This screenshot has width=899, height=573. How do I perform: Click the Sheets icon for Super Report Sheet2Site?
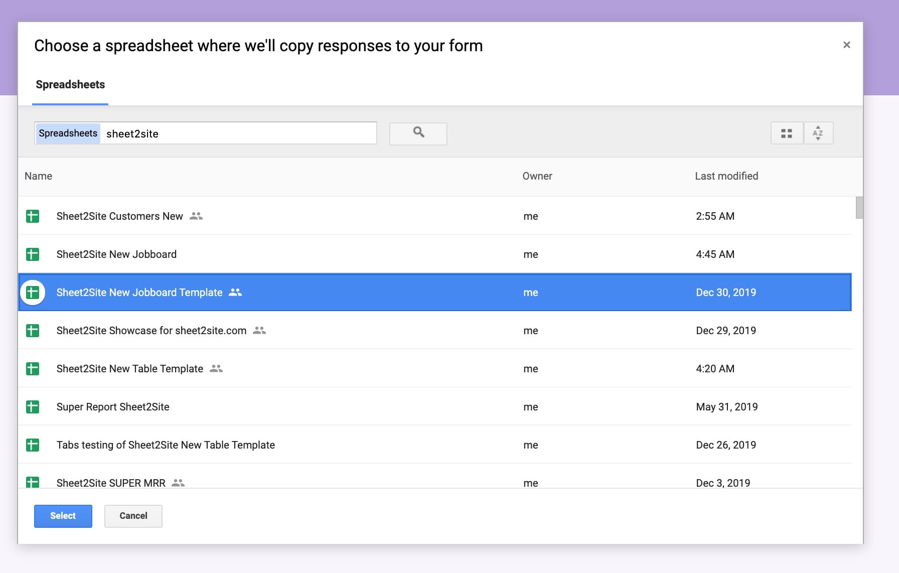click(x=33, y=407)
